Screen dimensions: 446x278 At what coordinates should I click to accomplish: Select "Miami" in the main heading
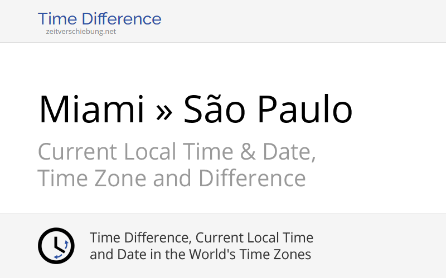[91, 110]
